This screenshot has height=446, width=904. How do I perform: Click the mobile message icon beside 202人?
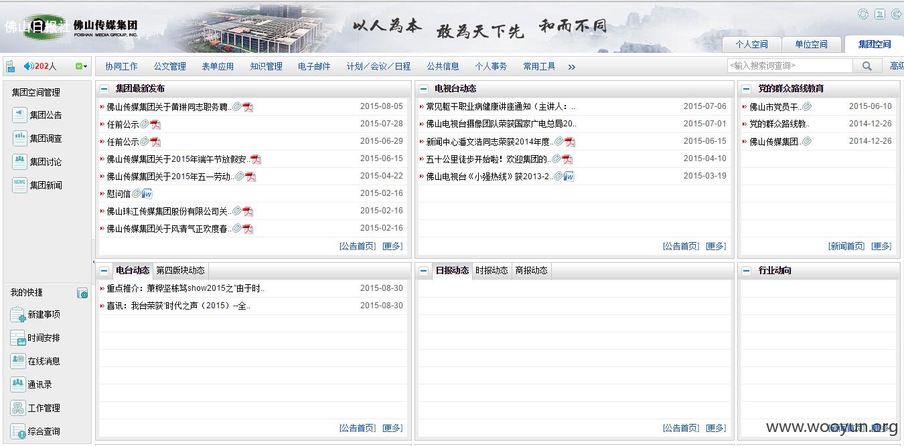tap(10, 66)
